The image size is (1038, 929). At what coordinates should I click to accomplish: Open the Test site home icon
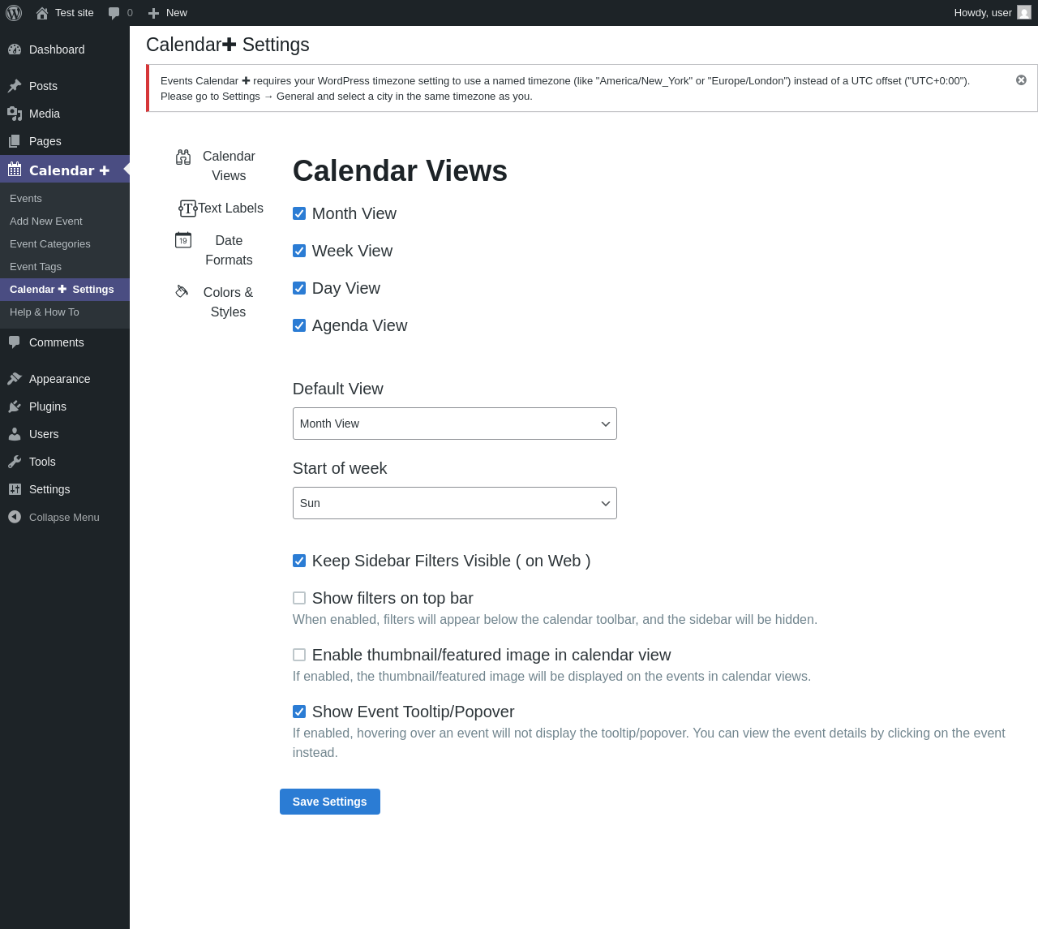tap(42, 13)
